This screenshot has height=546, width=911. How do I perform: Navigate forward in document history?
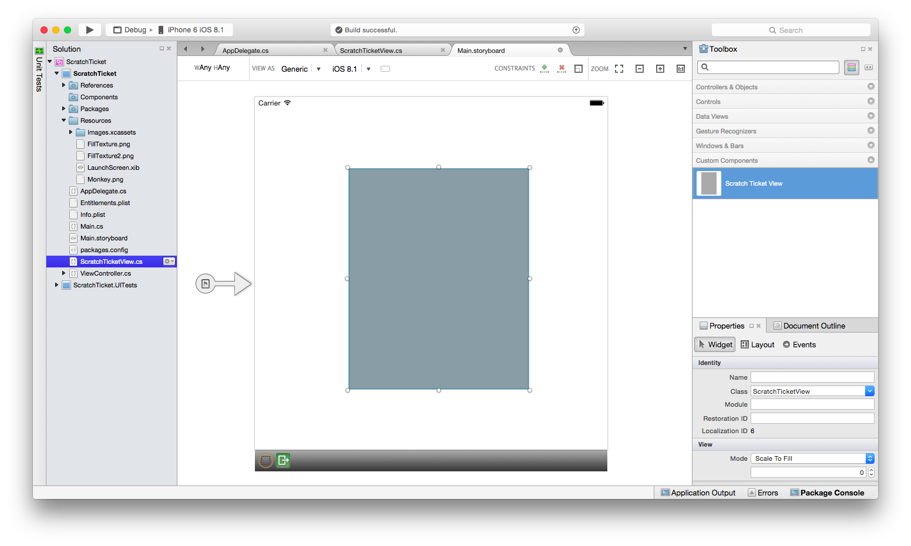tap(203, 49)
